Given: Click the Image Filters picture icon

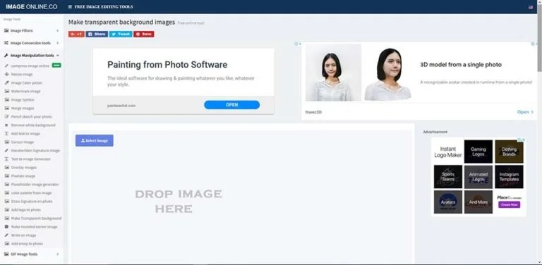Looking at the screenshot, I should point(6,31).
